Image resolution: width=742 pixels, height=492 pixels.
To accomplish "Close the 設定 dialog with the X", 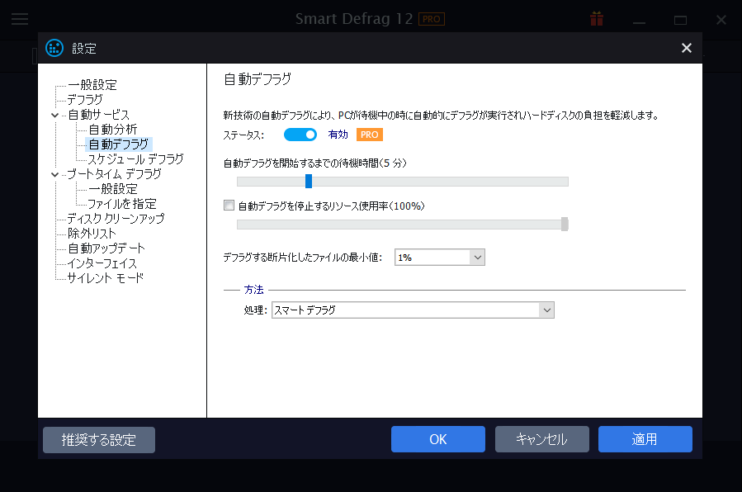I will [x=686, y=48].
